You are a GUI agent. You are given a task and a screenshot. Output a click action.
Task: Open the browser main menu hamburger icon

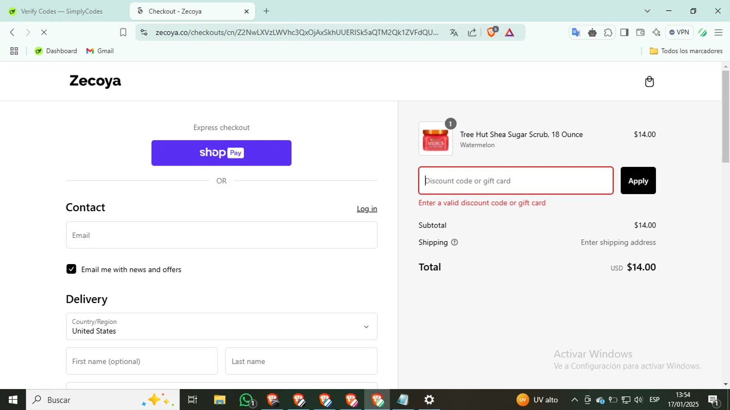(x=718, y=33)
